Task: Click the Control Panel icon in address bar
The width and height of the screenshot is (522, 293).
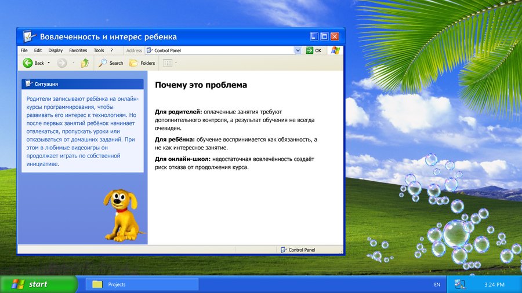Action: 150,50
